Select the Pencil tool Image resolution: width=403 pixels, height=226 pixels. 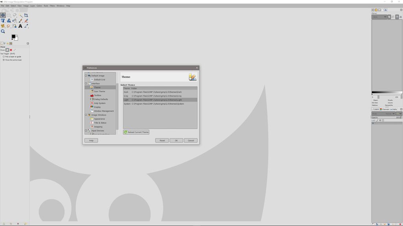pos(26,21)
